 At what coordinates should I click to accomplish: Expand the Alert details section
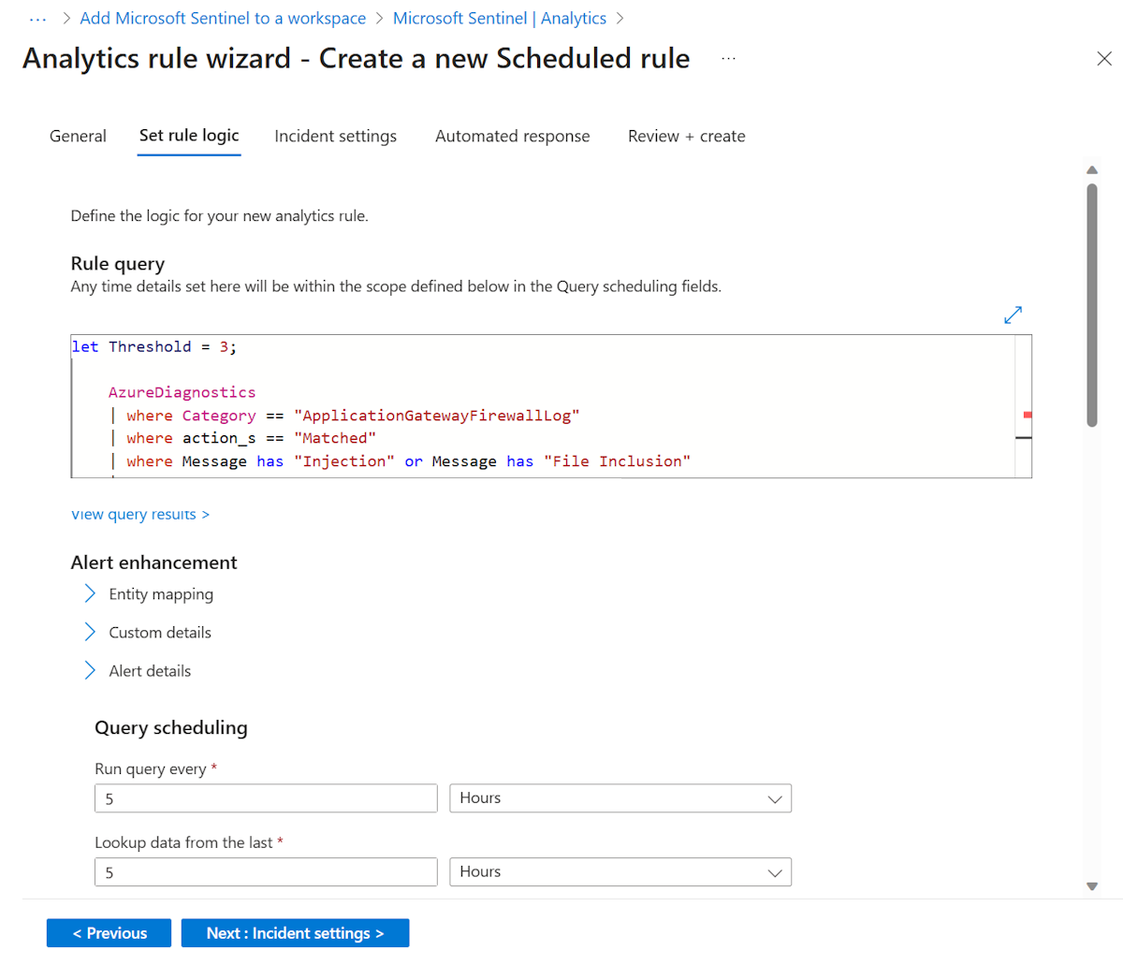(149, 671)
